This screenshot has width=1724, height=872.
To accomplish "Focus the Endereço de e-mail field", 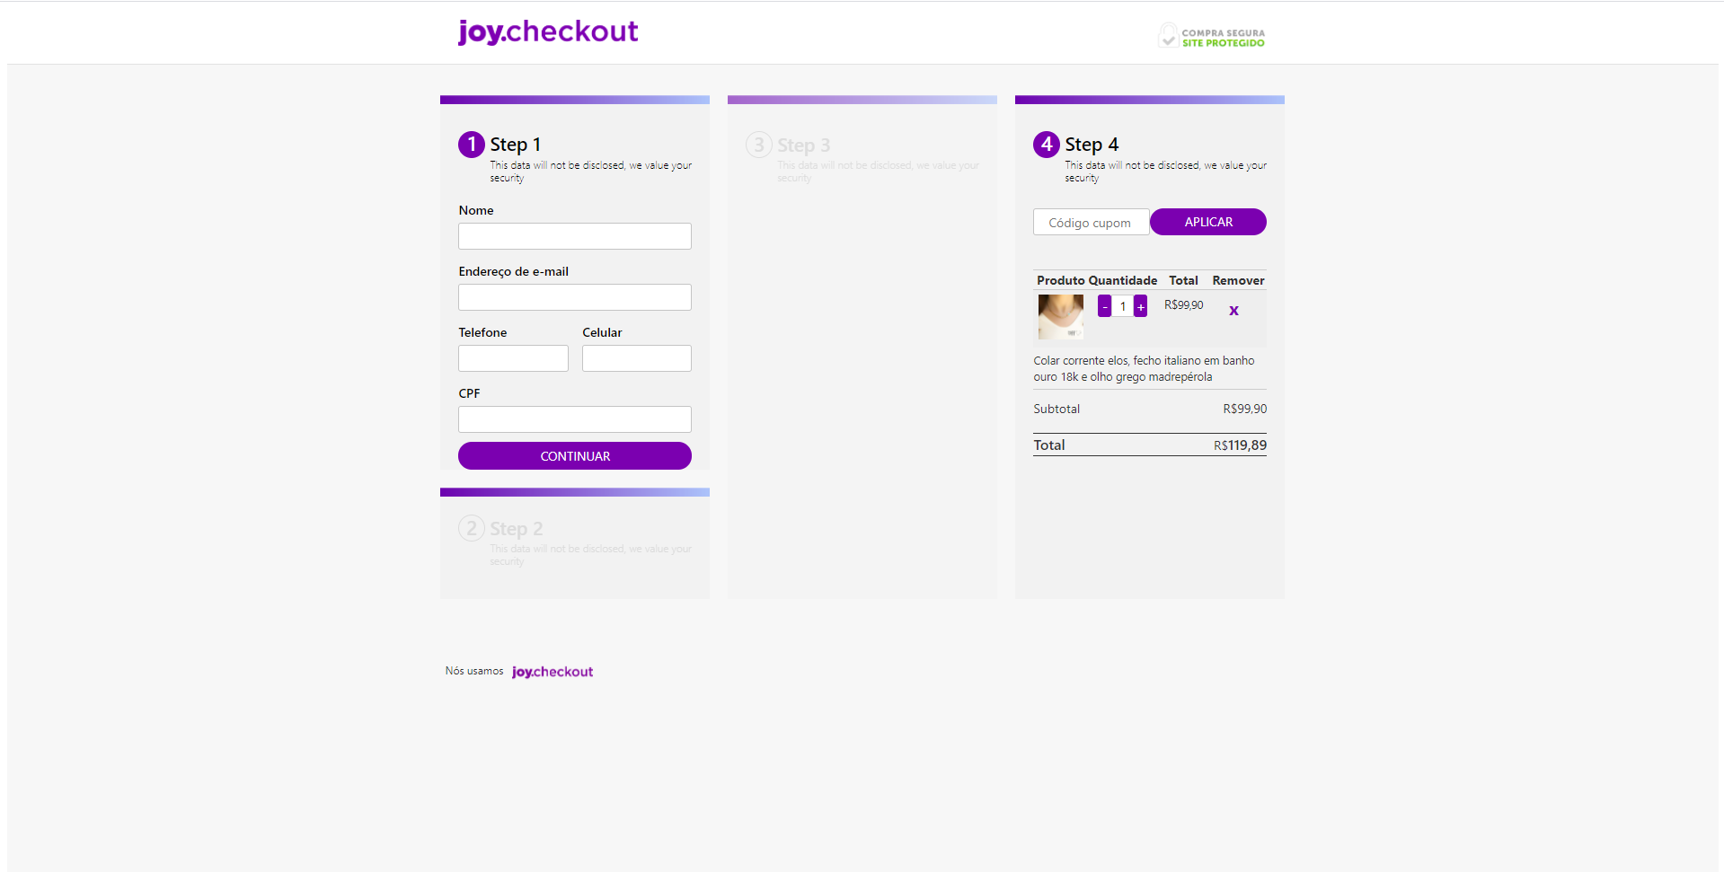I will [575, 297].
